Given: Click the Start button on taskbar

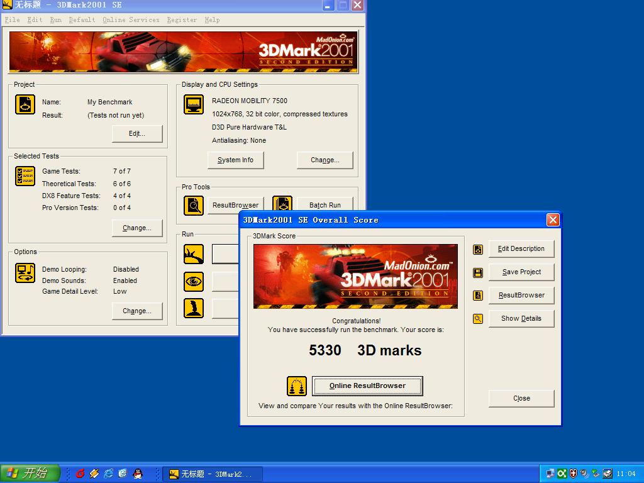Looking at the screenshot, I should tap(30, 473).
